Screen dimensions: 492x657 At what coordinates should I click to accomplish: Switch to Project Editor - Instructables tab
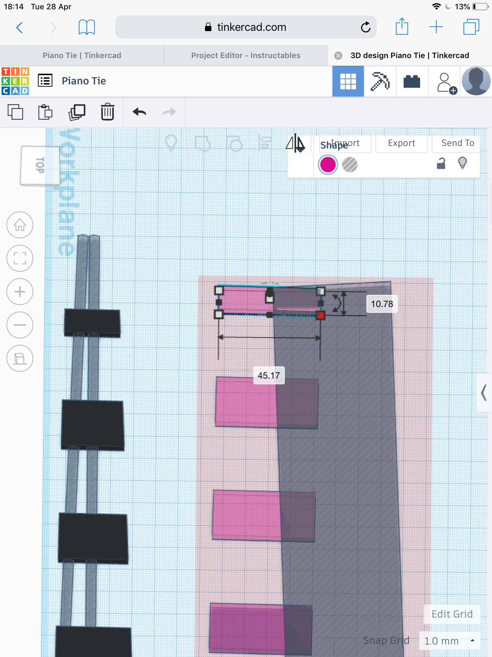[x=246, y=55]
